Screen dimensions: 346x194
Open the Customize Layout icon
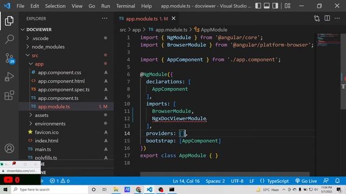coord(287,6)
